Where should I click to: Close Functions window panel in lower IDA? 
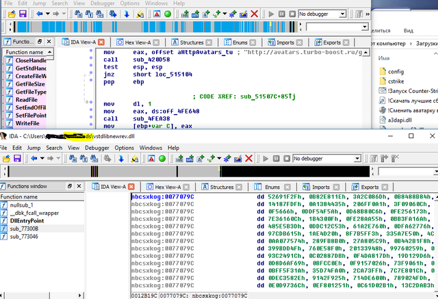79,186
